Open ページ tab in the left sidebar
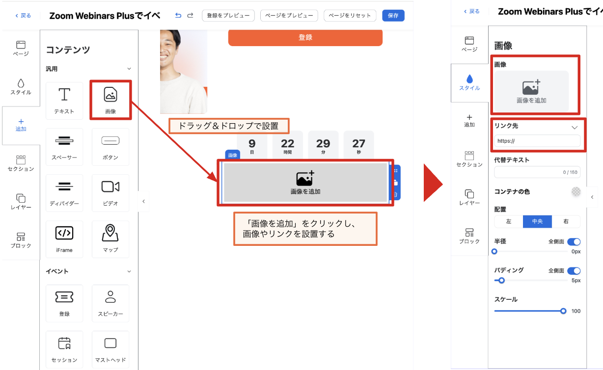The width and height of the screenshot is (603, 370). (x=21, y=48)
